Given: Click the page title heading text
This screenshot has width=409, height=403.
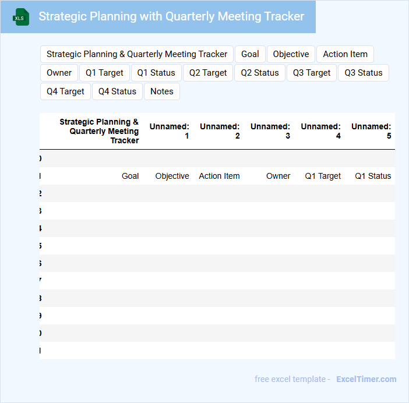Looking at the screenshot, I should [x=171, y=16].
